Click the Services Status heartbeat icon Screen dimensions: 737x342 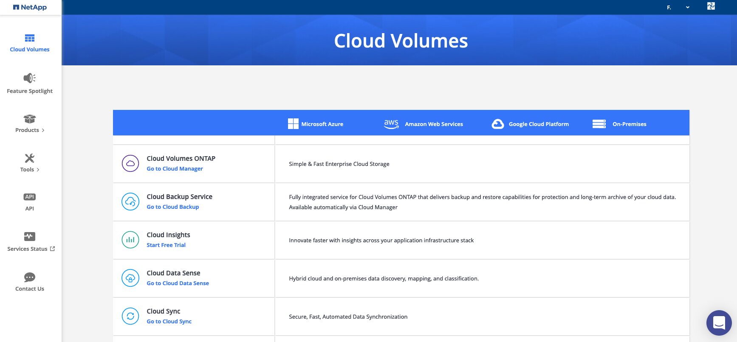30,236
